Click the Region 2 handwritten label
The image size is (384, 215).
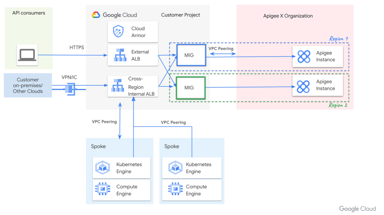tap(338, 105)
